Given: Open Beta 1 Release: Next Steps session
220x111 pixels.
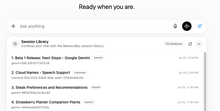Looking at the screenshot, I should 105,60.
